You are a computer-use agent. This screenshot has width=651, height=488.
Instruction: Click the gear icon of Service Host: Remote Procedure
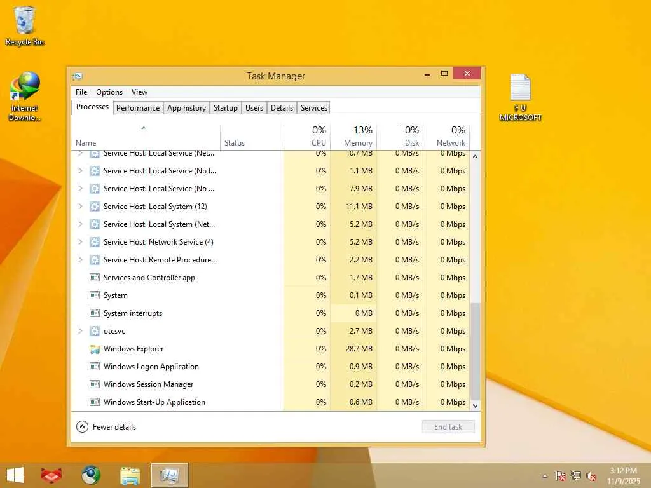pyautogui.click(x=95, y=260)
